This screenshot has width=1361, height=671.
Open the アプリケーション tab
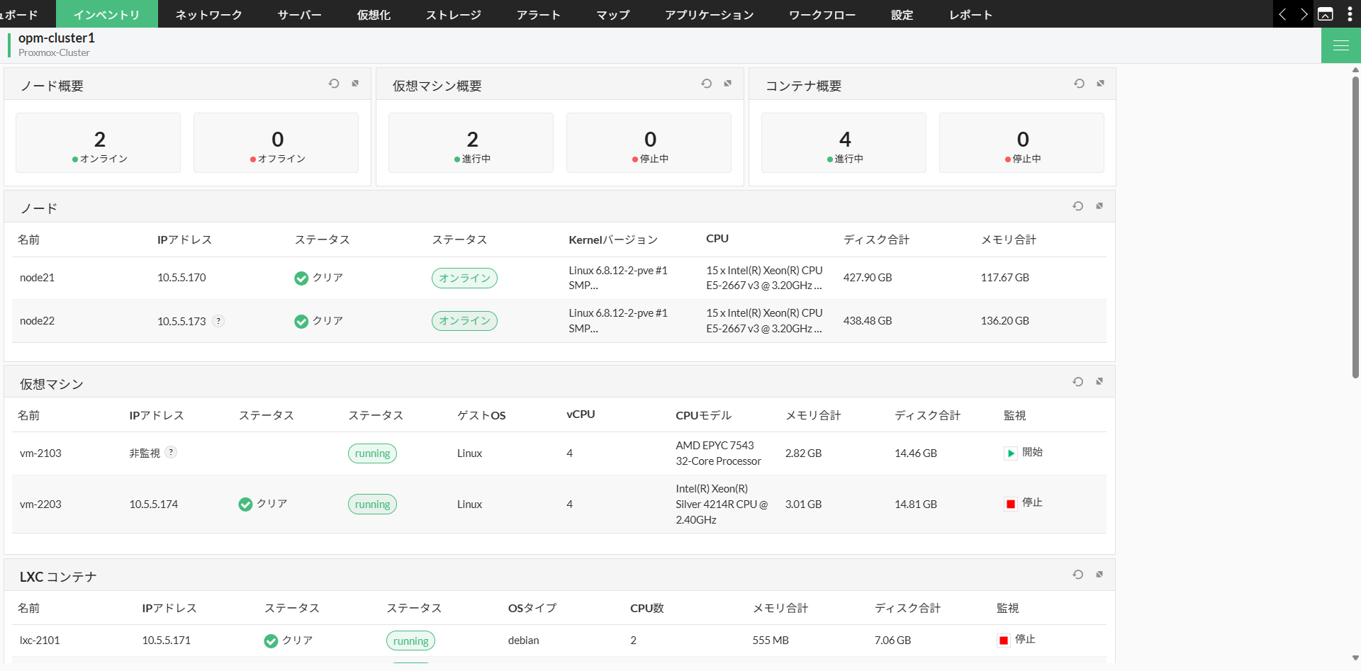tap(709, 14)
